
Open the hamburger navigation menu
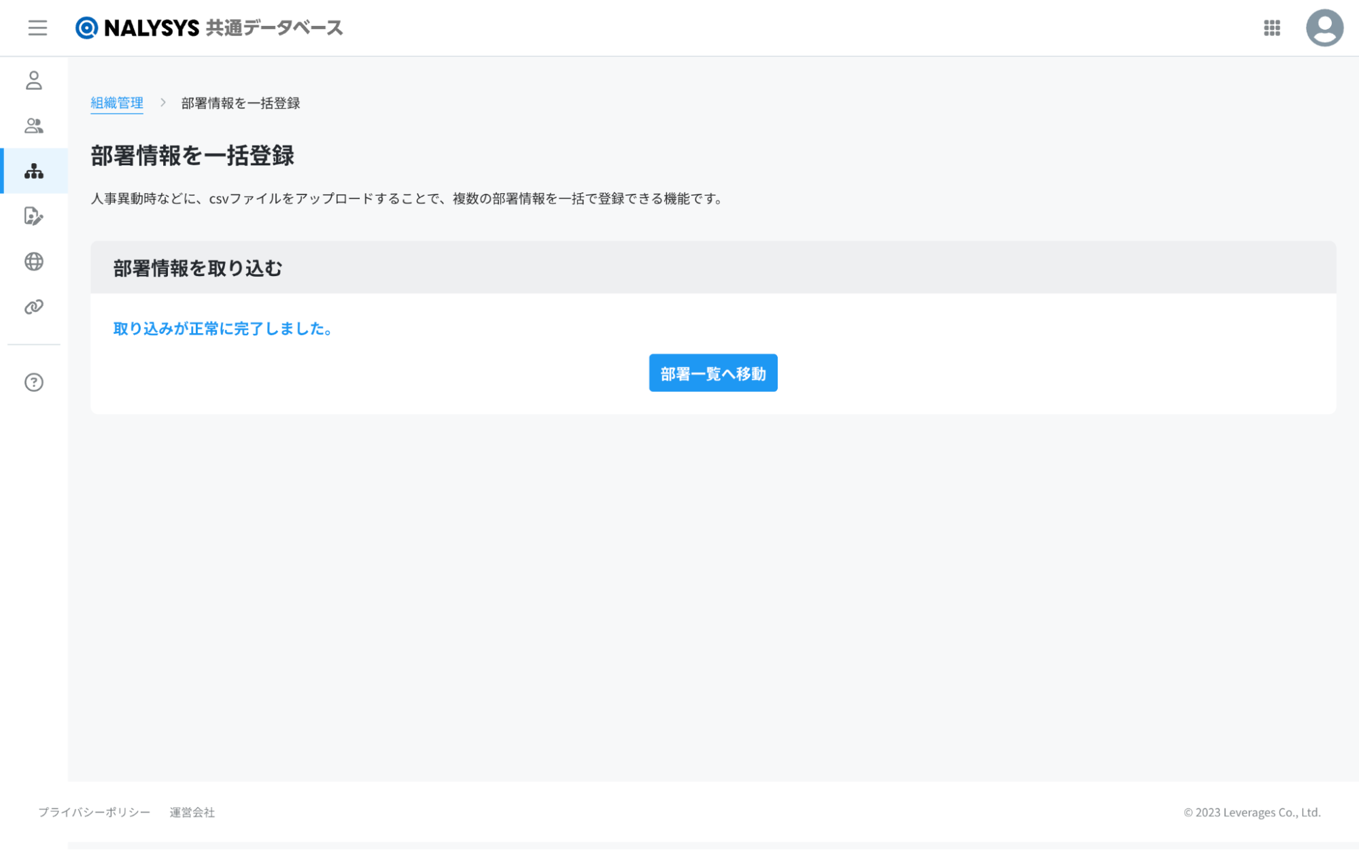click(37, 28)
